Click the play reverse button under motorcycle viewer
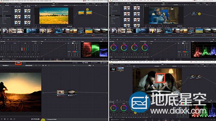216x121 pixels. click(2, 119)
